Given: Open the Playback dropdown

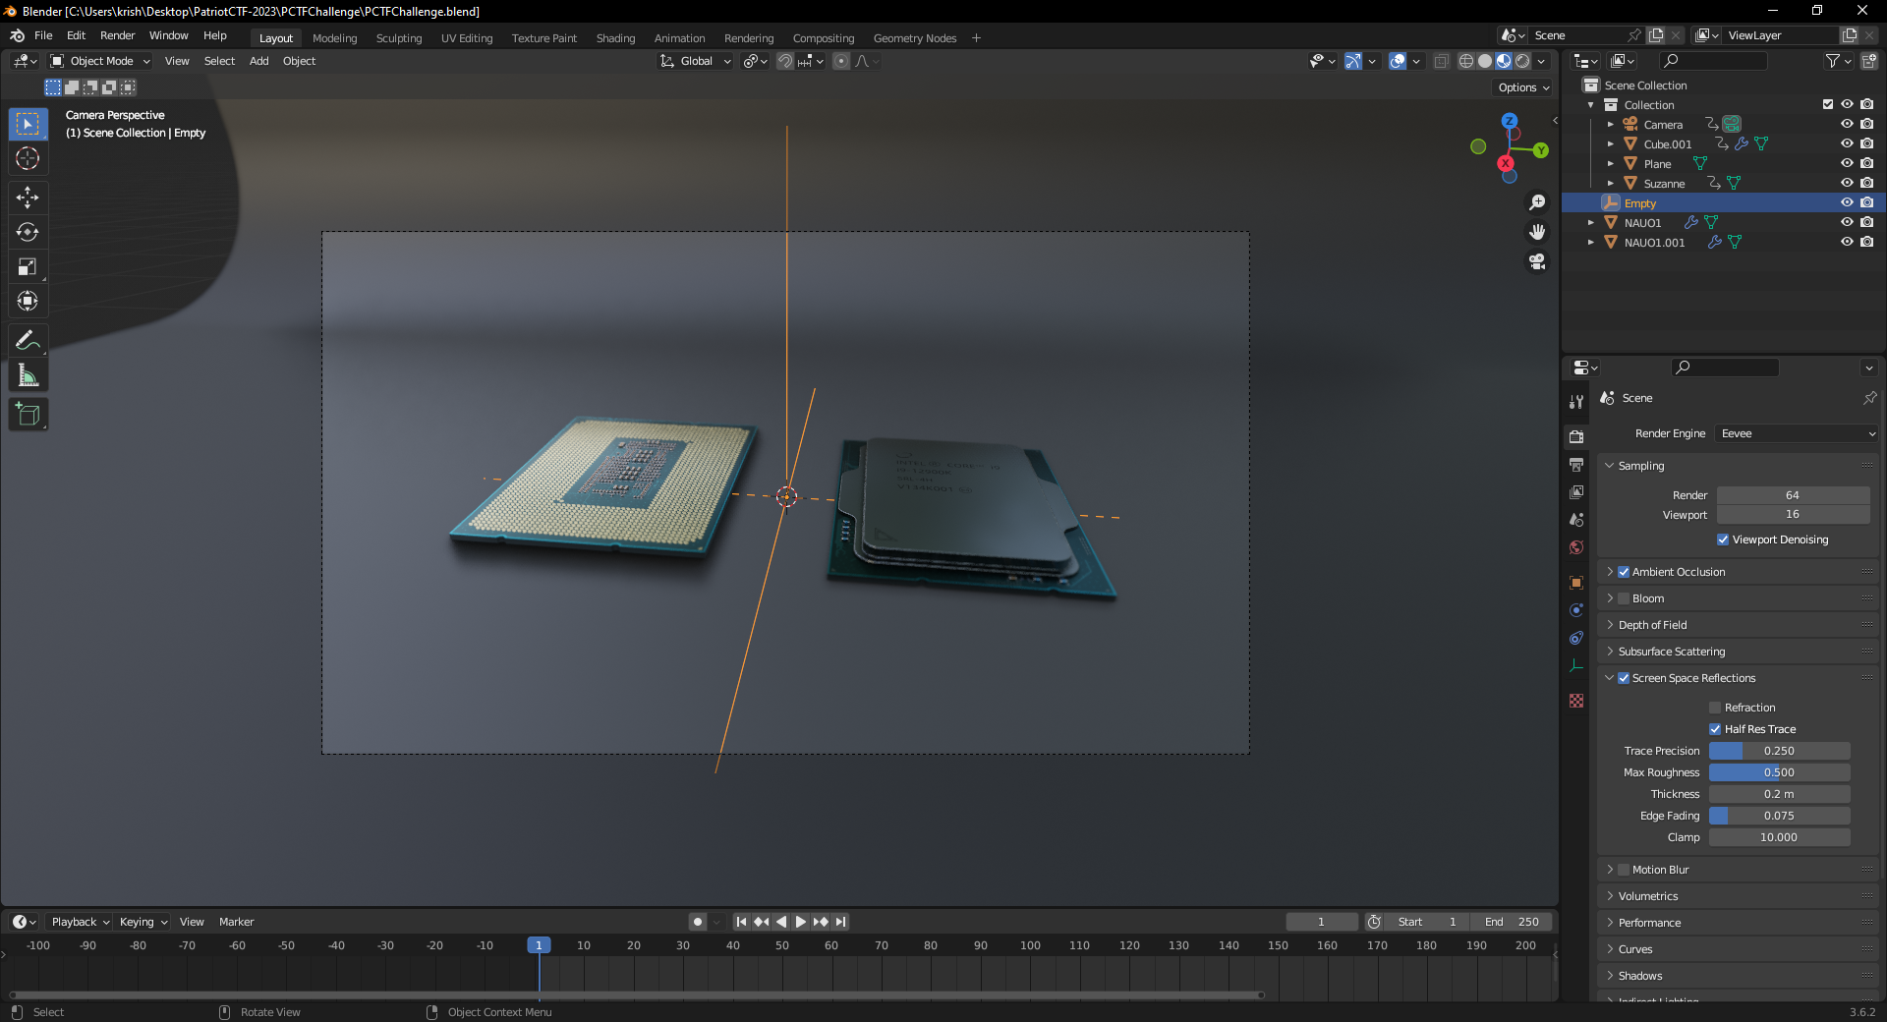Looking at the screenshot, I should pyautogui.click(x=80, y=922).
